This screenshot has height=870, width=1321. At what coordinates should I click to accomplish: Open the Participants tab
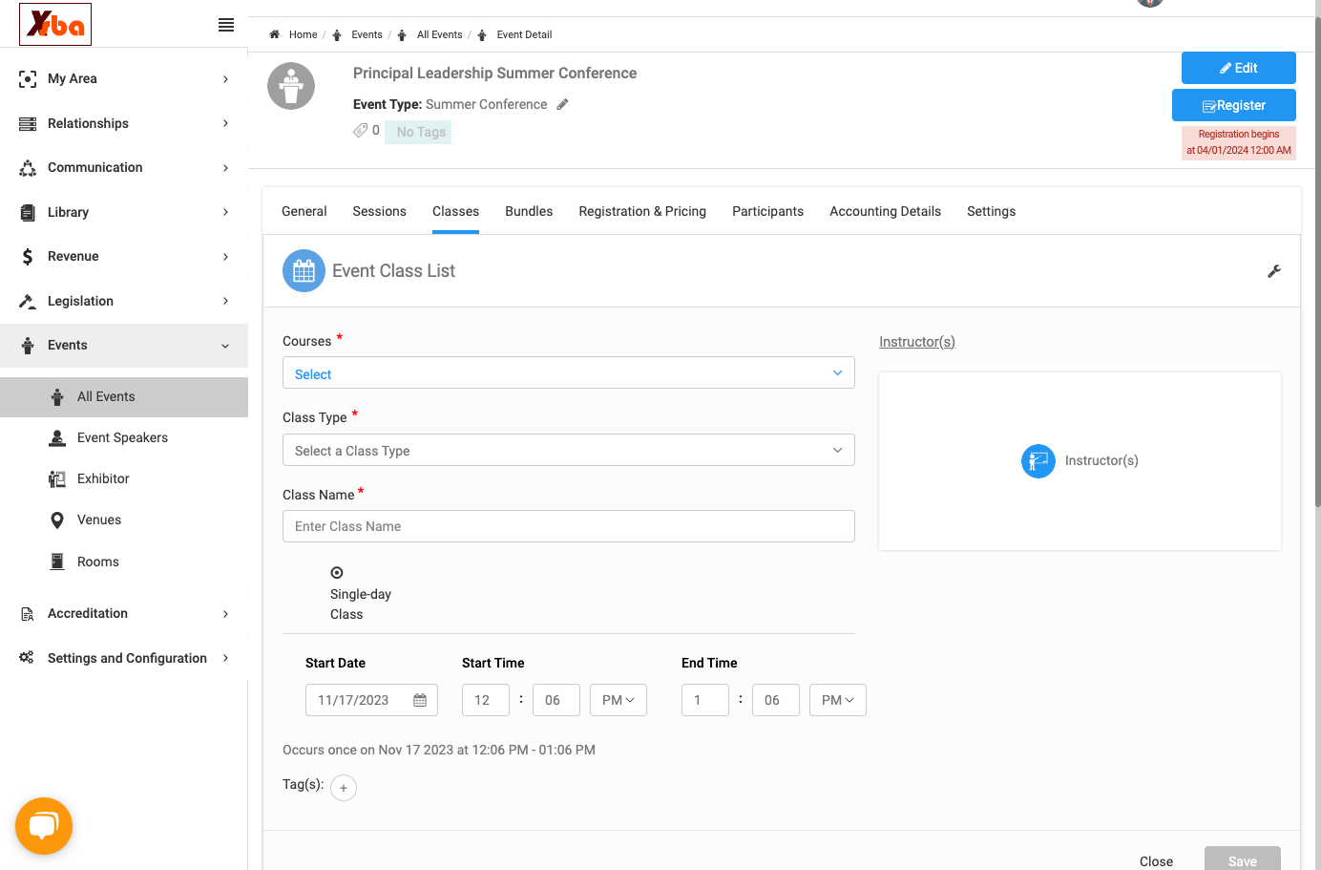click(x=767, y=211)
